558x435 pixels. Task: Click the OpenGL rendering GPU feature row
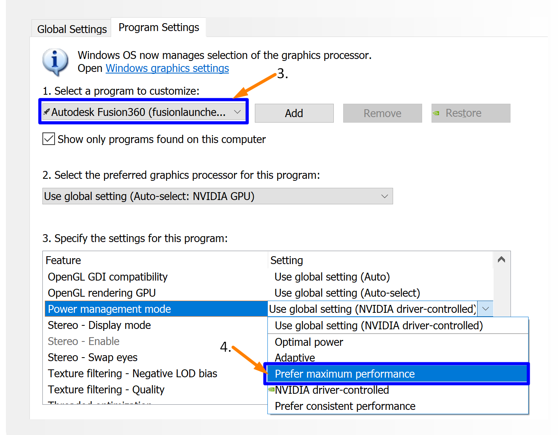point(102,293)
